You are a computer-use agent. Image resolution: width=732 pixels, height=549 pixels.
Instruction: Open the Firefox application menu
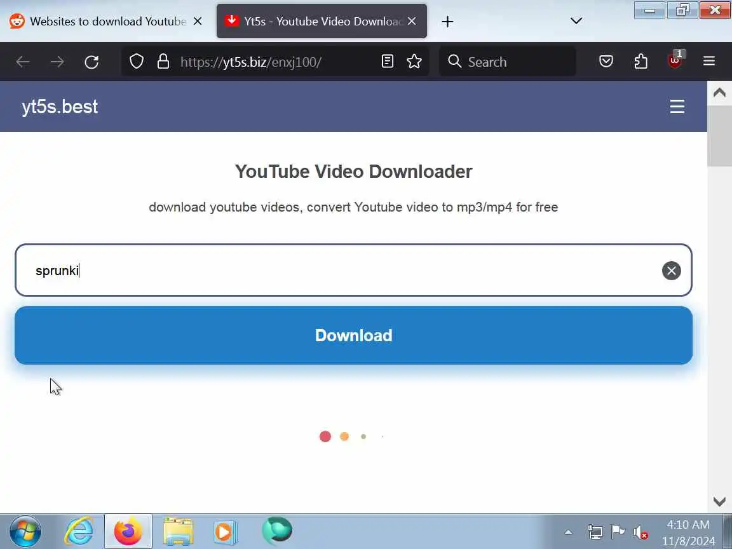tap(708, 61)
